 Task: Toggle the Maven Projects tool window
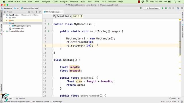(x=183, y=31)
